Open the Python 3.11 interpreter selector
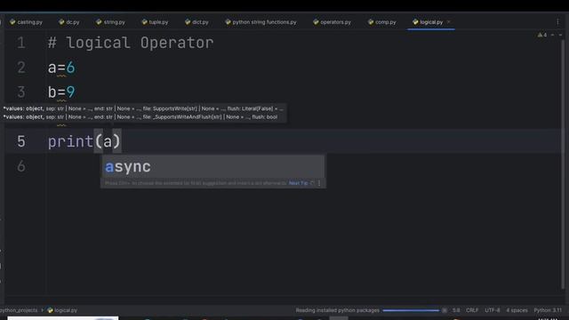The image size is (569, 320). pyautogui.click(x=548, y=310)
